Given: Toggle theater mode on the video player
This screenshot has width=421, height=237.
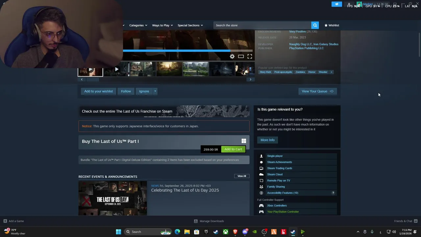Looking at the screenshot, I should 241,57.
